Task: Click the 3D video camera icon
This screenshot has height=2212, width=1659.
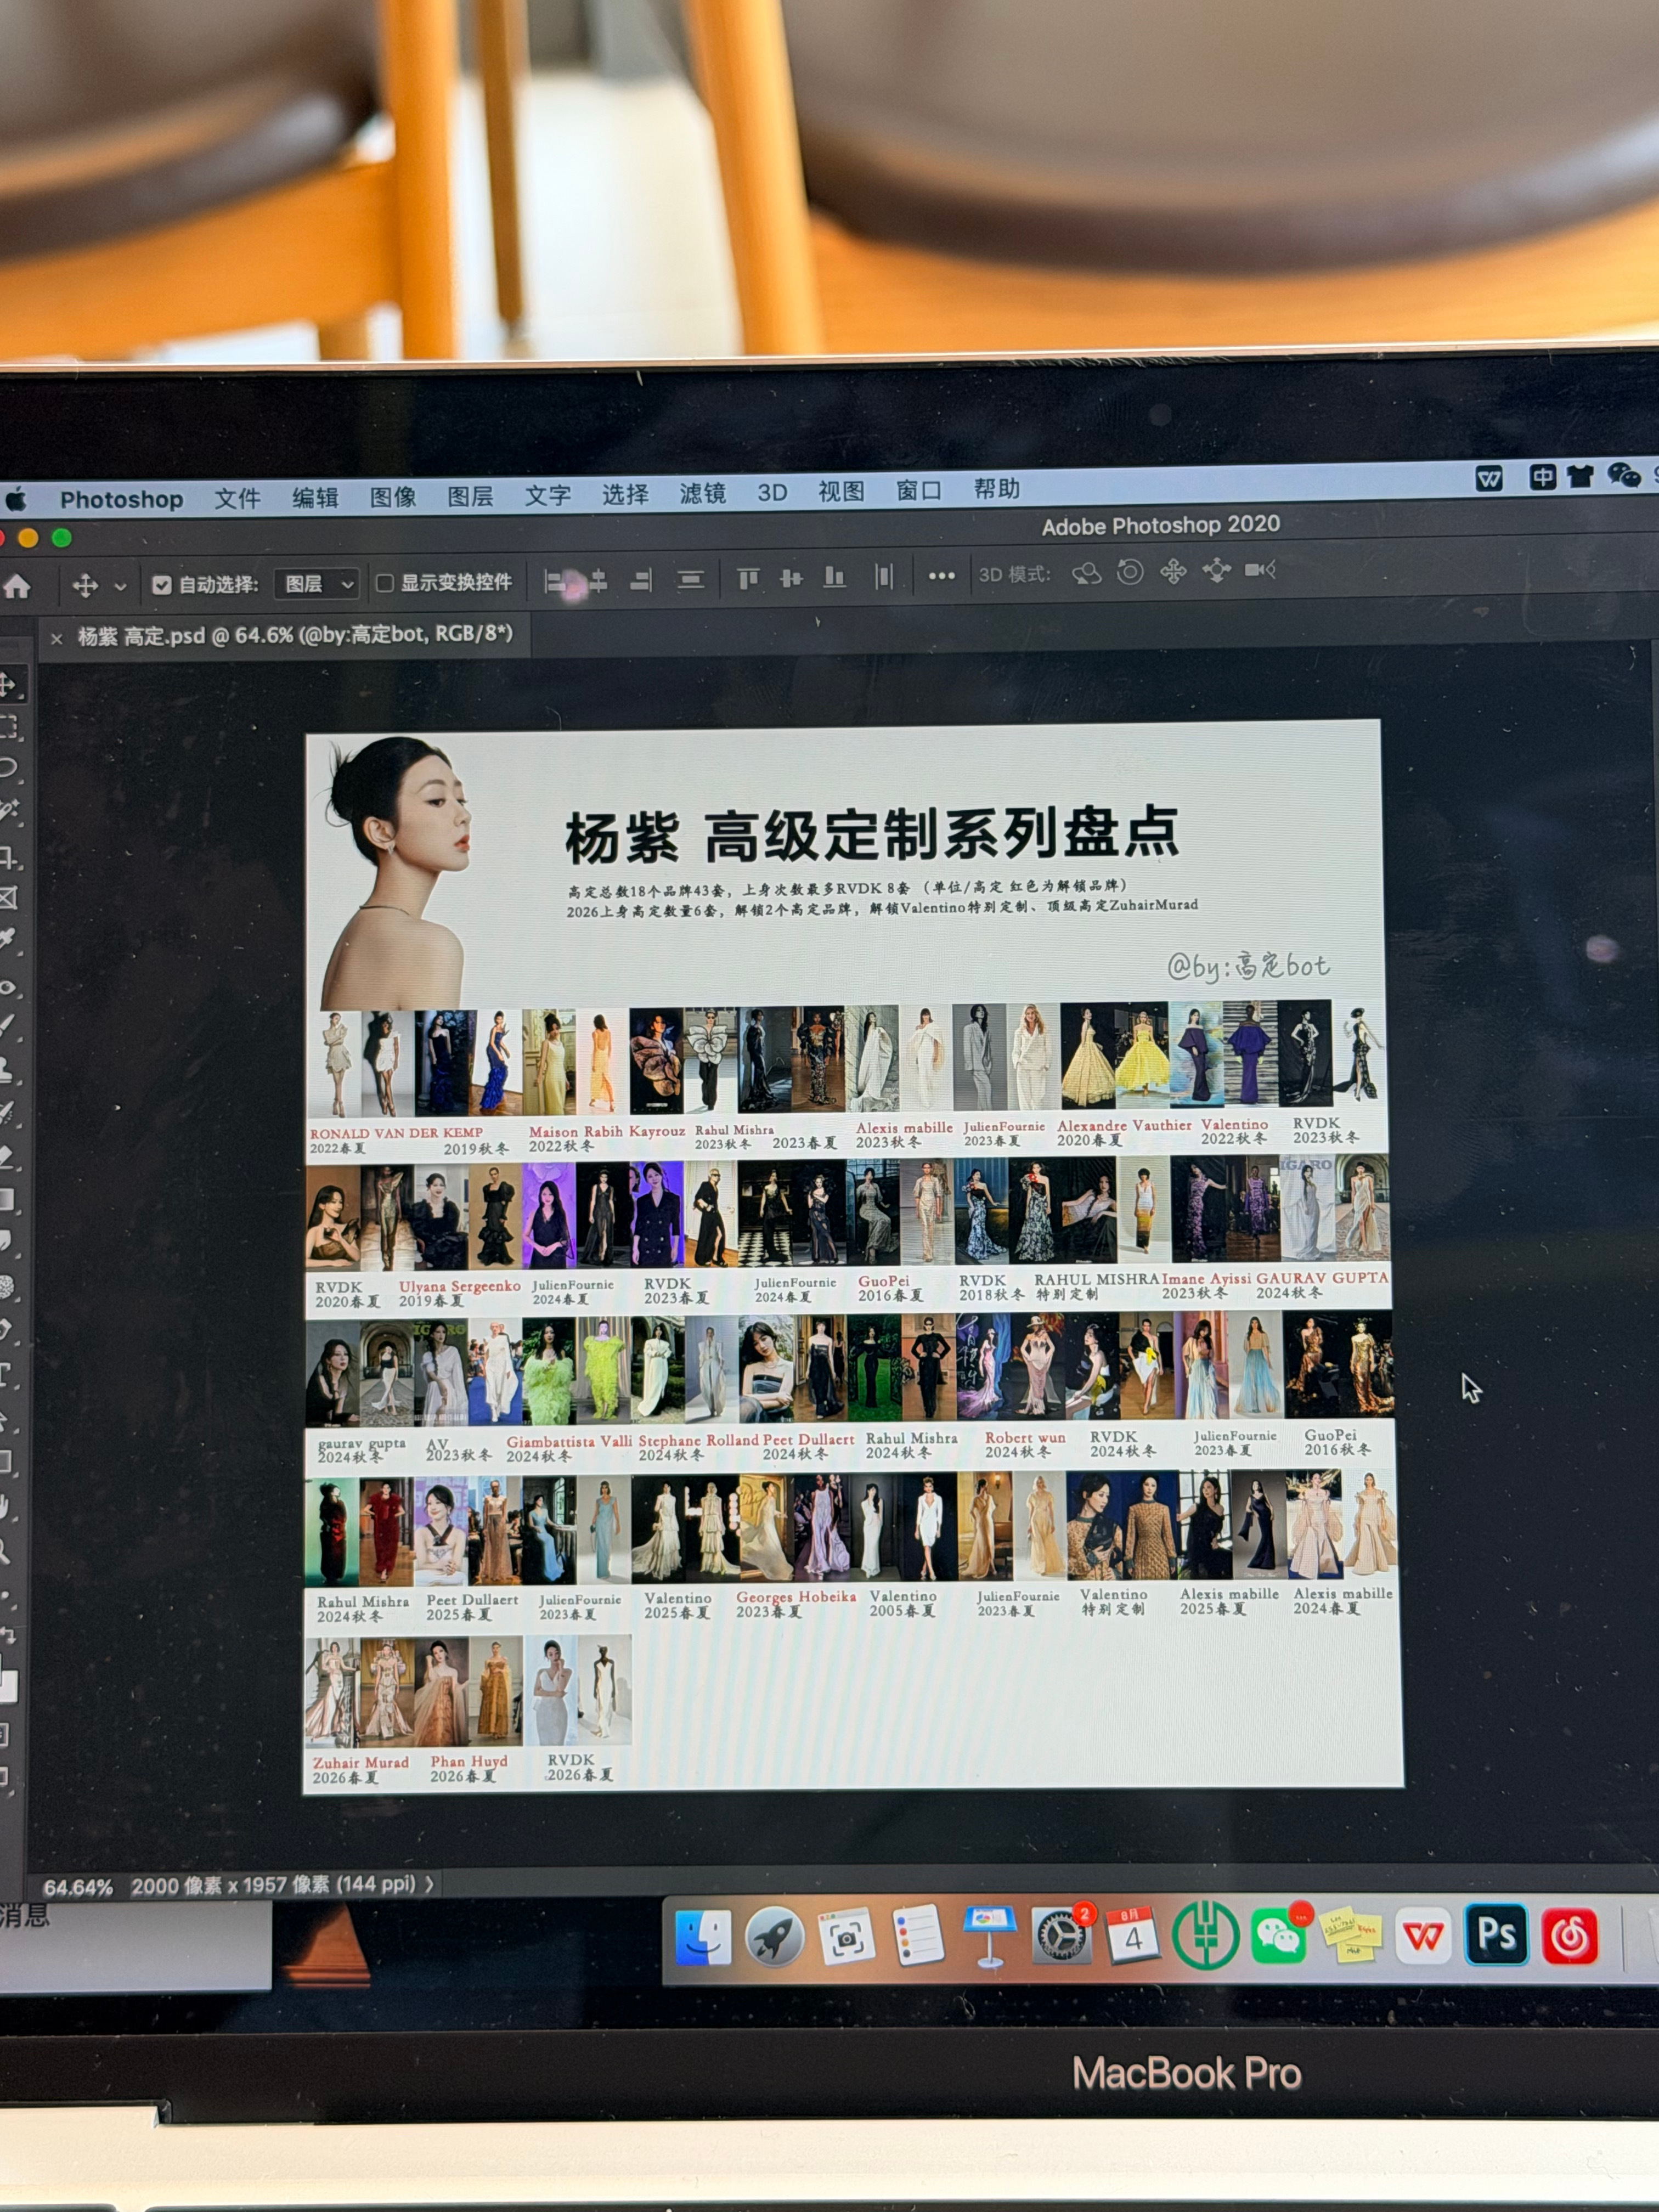Action: 1260,569
